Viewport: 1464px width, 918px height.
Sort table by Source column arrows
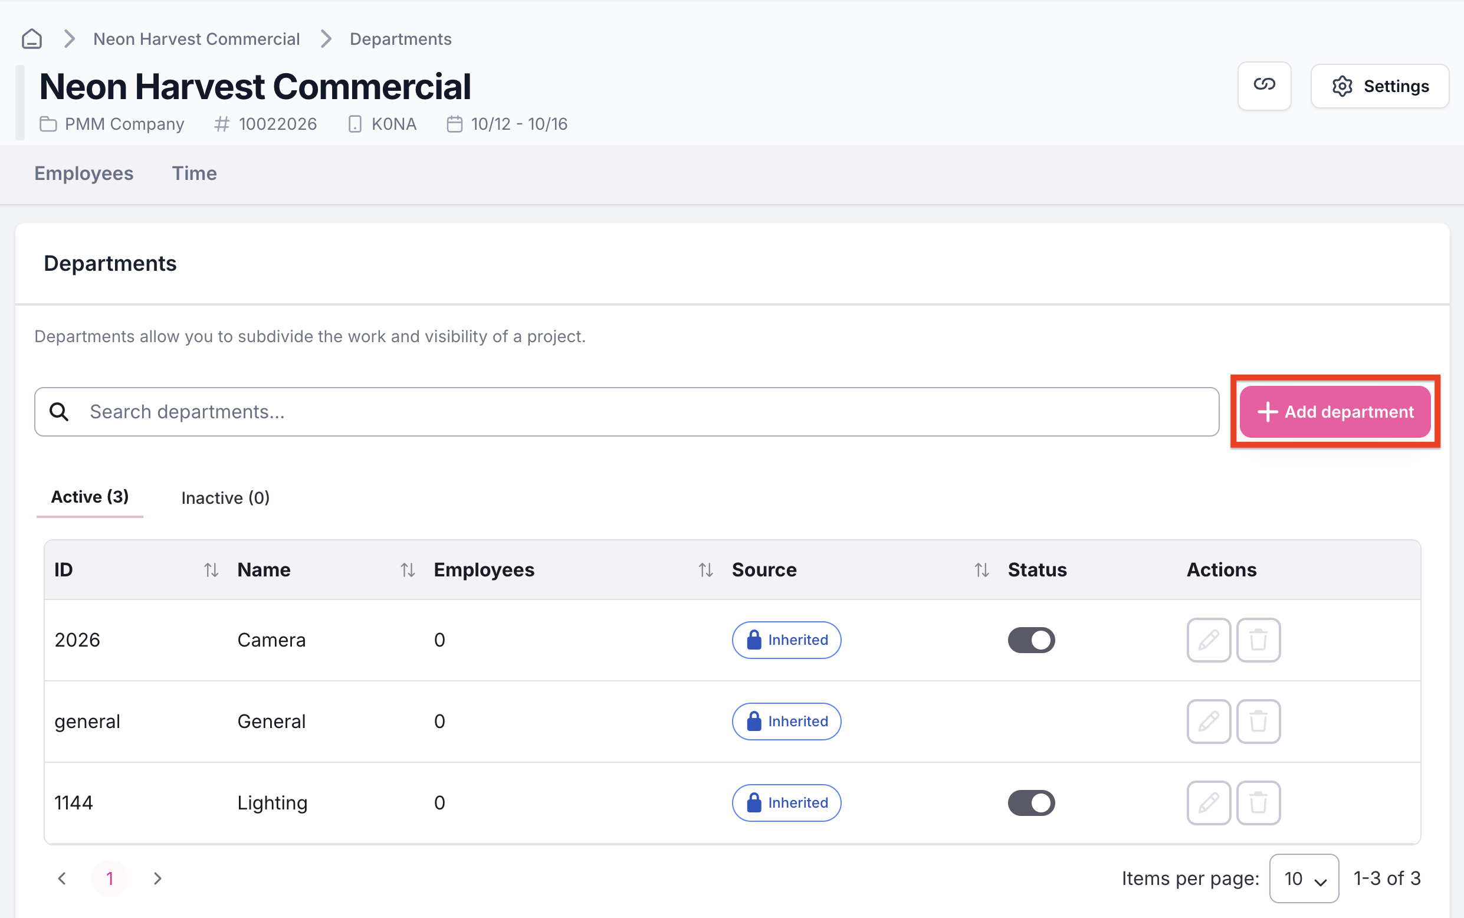coord(982,569)
